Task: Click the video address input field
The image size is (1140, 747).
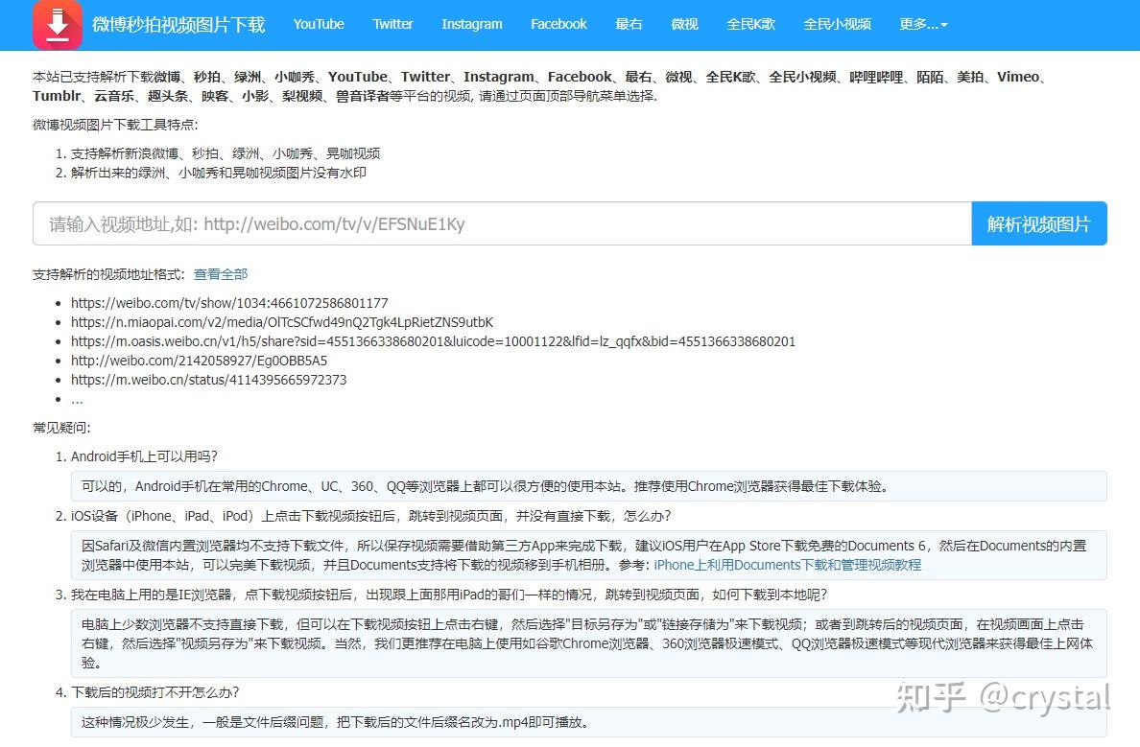Action: click(499, 222)
